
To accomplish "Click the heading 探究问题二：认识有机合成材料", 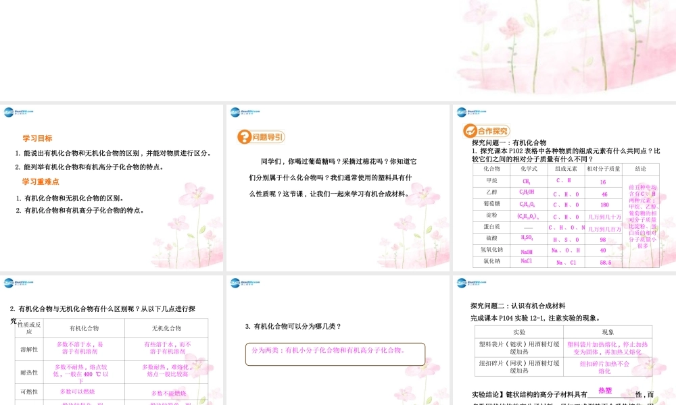I will click(x=518, y=306).
